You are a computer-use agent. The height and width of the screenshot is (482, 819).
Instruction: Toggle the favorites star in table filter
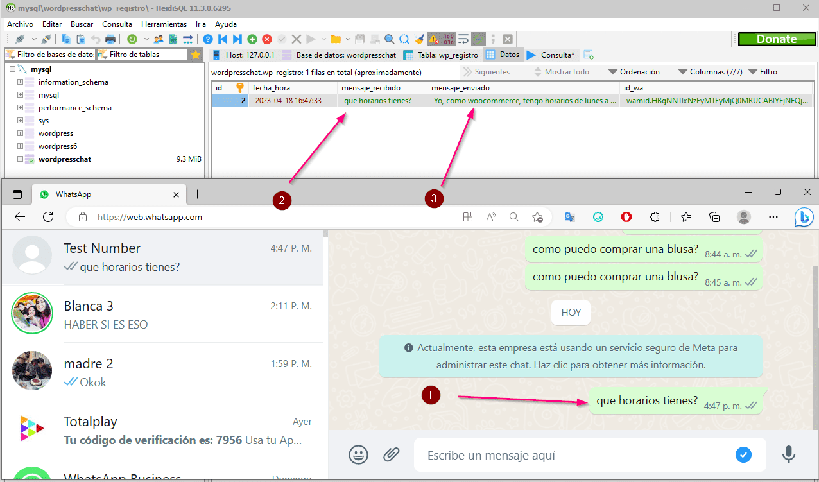click(x=196, y=55)
